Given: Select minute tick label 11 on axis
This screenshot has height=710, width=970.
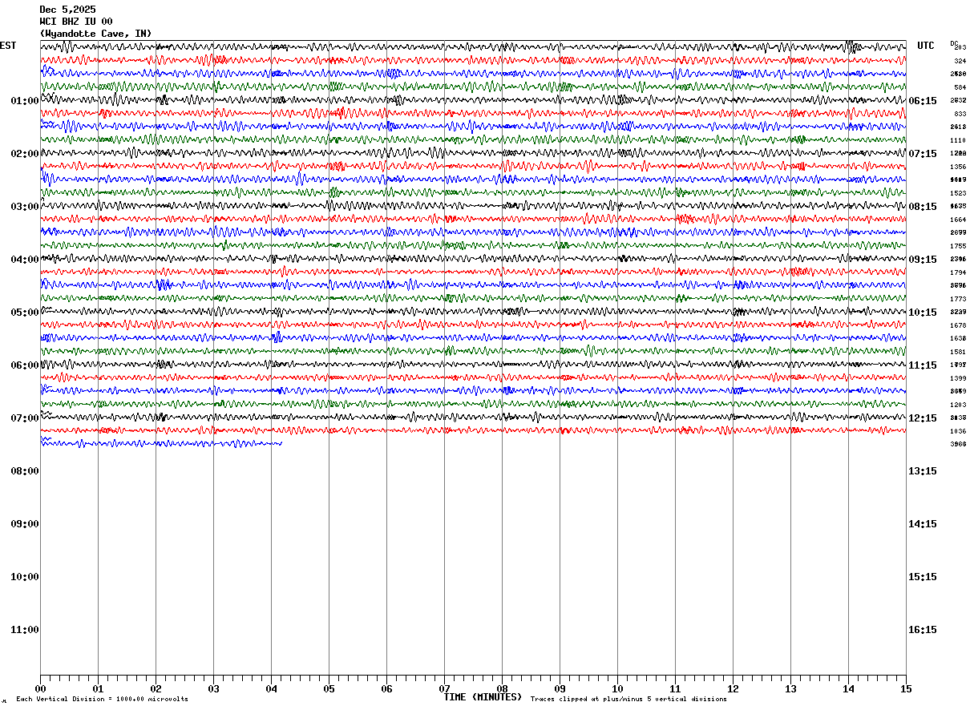Looking at the screenshot, I should pyautogui.click(x=675, y=688).
